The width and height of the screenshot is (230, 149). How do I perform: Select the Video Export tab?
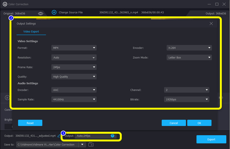pyautogui.click(x=31, y=32)
